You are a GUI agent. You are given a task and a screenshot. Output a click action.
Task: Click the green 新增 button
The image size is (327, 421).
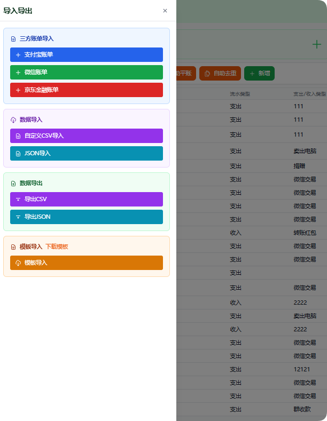(259, 74)
